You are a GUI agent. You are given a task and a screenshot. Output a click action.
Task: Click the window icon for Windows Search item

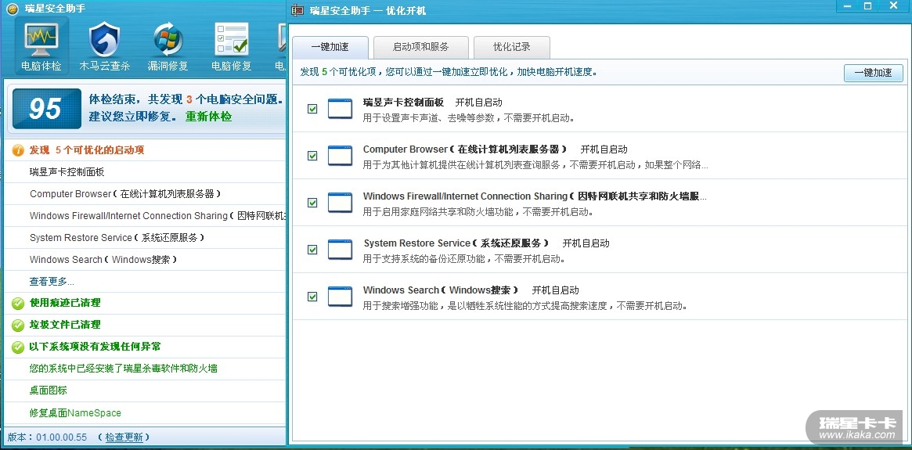click(341, 297)
